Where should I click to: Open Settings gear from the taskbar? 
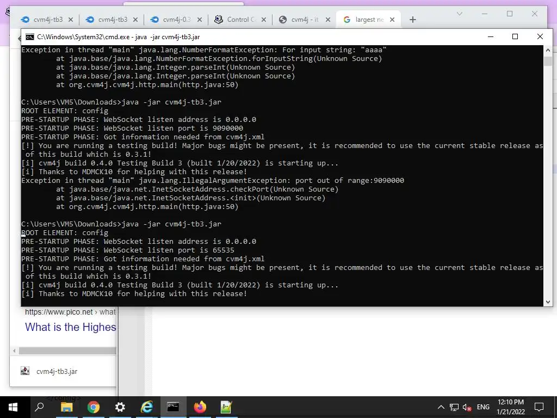[x=120, y=407]
